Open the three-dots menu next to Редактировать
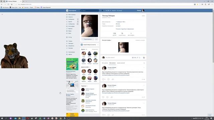 (x=96, y=39)
